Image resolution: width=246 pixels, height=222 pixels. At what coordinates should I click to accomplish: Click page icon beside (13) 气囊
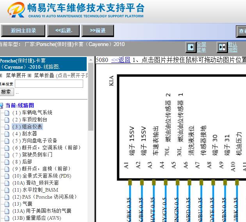coord(7,204)
